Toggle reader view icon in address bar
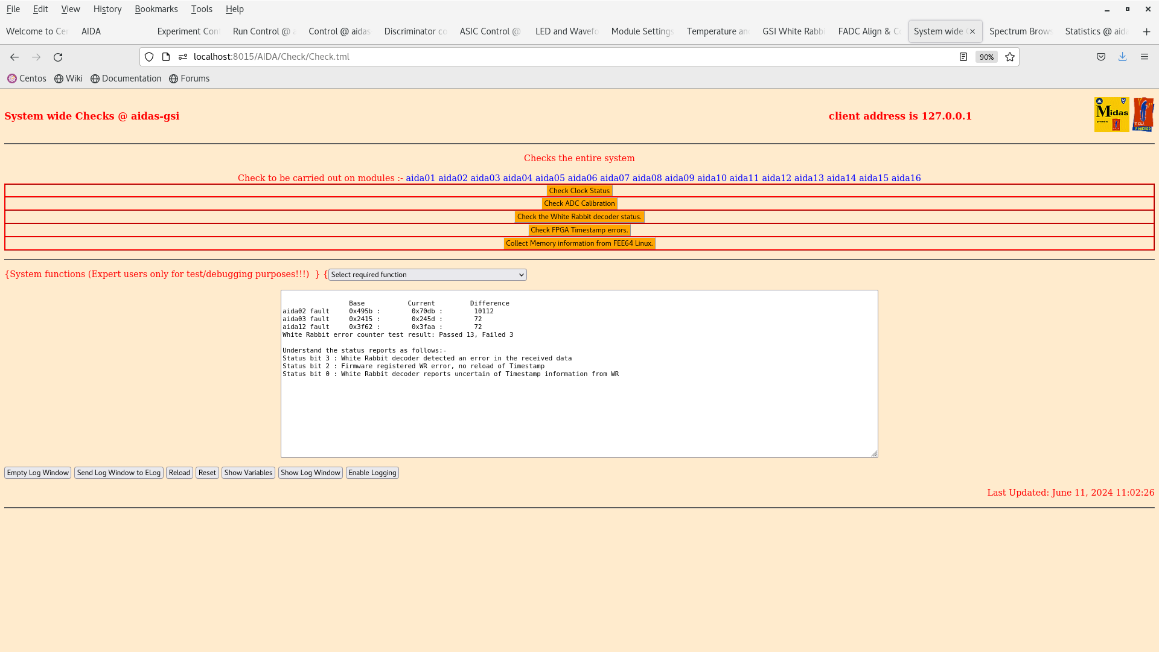This screenshot has width=1159, height=652. [963, 57]
